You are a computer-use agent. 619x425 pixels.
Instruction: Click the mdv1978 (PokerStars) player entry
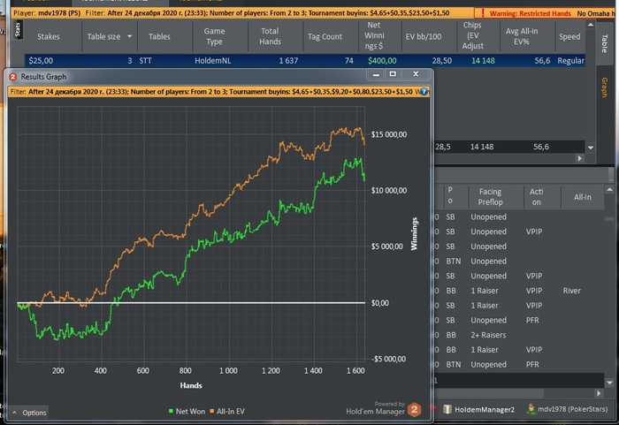pyautogui.click(x=567, y=409)
